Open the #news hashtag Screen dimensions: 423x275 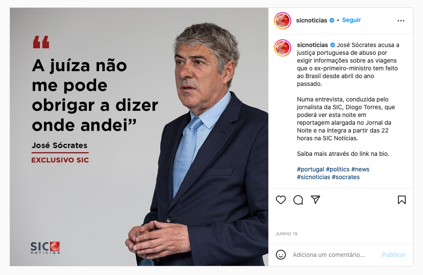click(x=360, y=169)
